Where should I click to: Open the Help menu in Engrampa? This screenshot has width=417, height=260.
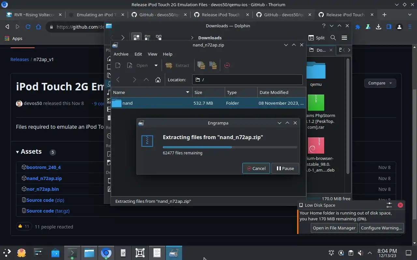point(167,54)
